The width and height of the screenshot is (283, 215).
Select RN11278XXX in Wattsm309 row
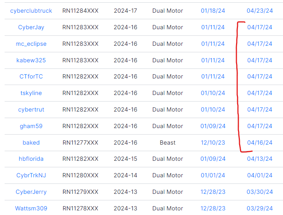(80, 208)
